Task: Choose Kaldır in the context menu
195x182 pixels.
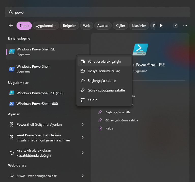Action: click(x=104, y=100)
